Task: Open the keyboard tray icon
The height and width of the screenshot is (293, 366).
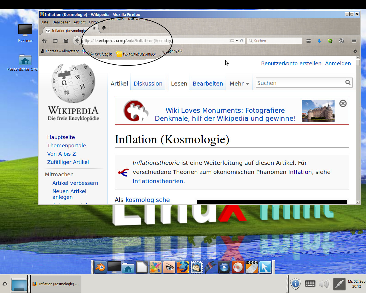Action: (310, 284)
